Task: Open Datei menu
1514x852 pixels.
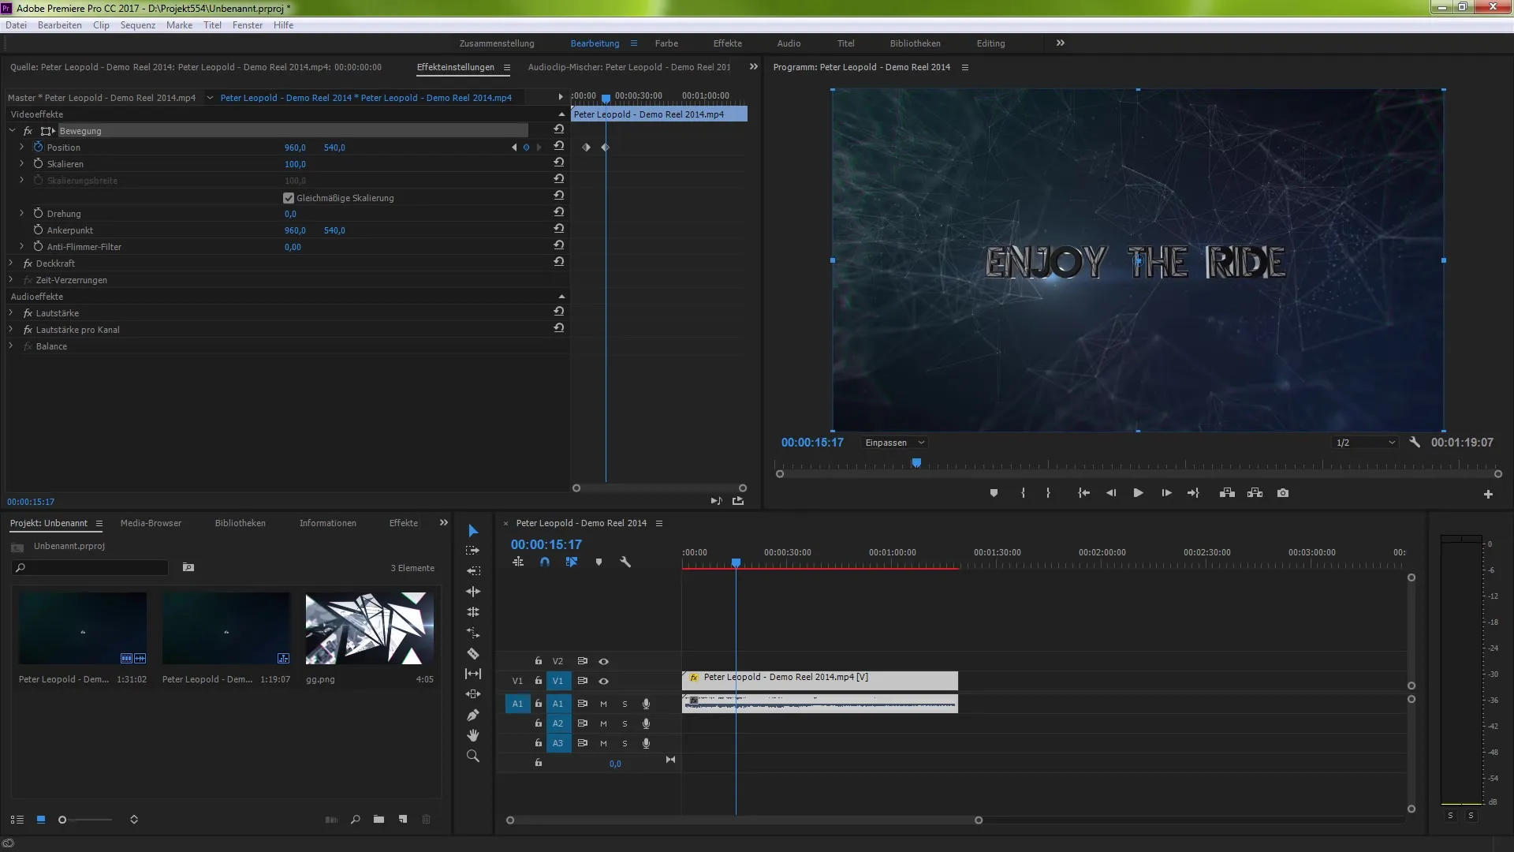Action: (x=16, y=25)
